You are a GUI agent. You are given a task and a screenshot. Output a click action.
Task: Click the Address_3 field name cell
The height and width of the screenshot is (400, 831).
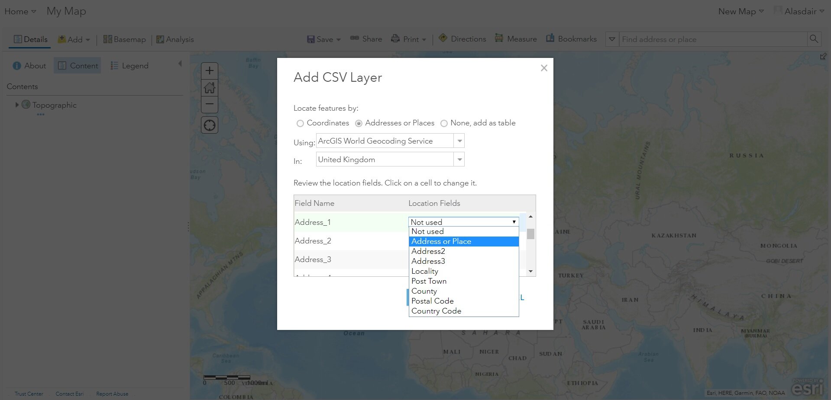point(350,259)
